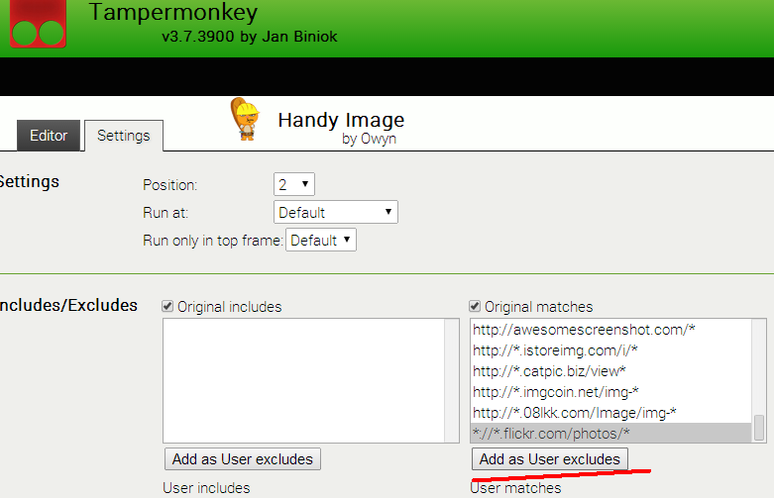Click the v3.7.3900 by Jan Biniok text

point(250,37)
